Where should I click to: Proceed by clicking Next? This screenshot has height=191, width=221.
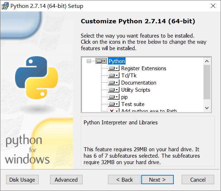[x=157, y=180]
